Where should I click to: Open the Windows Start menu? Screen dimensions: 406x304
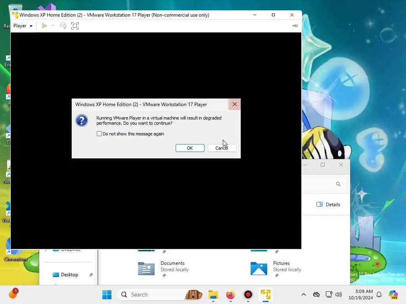[x=107, y=294]
